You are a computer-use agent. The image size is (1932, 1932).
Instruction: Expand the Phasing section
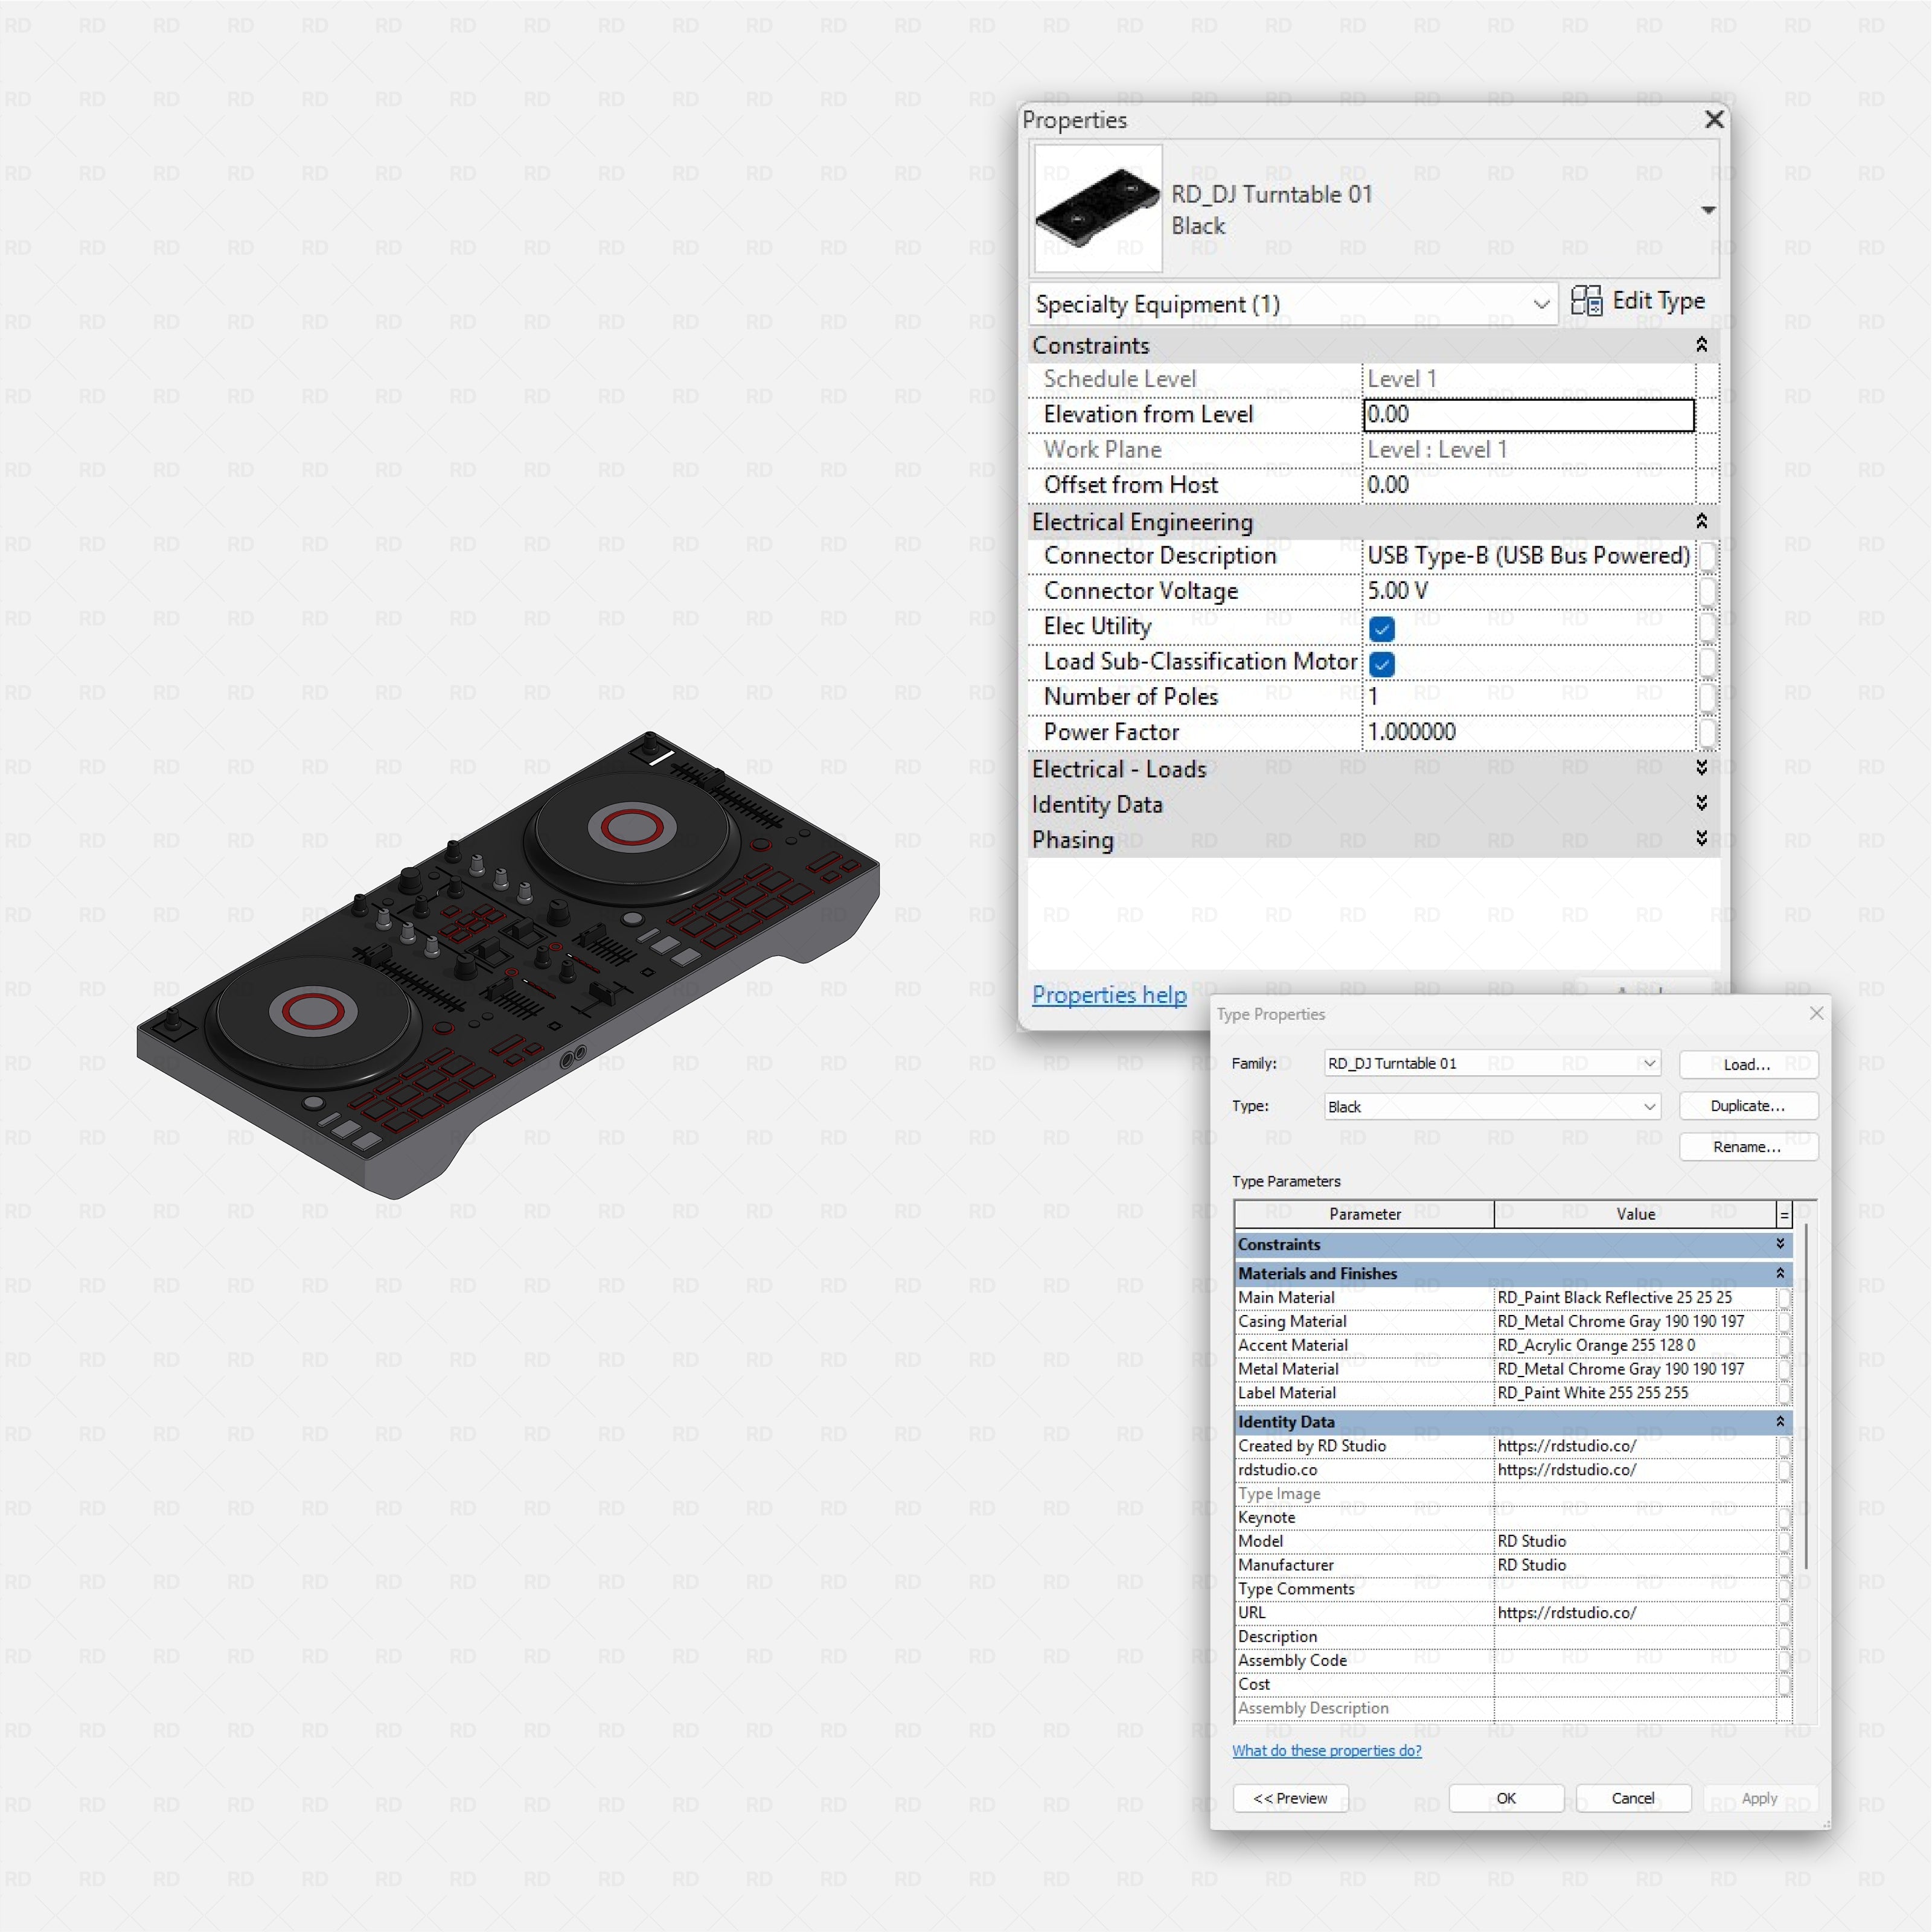(1701, 838)
